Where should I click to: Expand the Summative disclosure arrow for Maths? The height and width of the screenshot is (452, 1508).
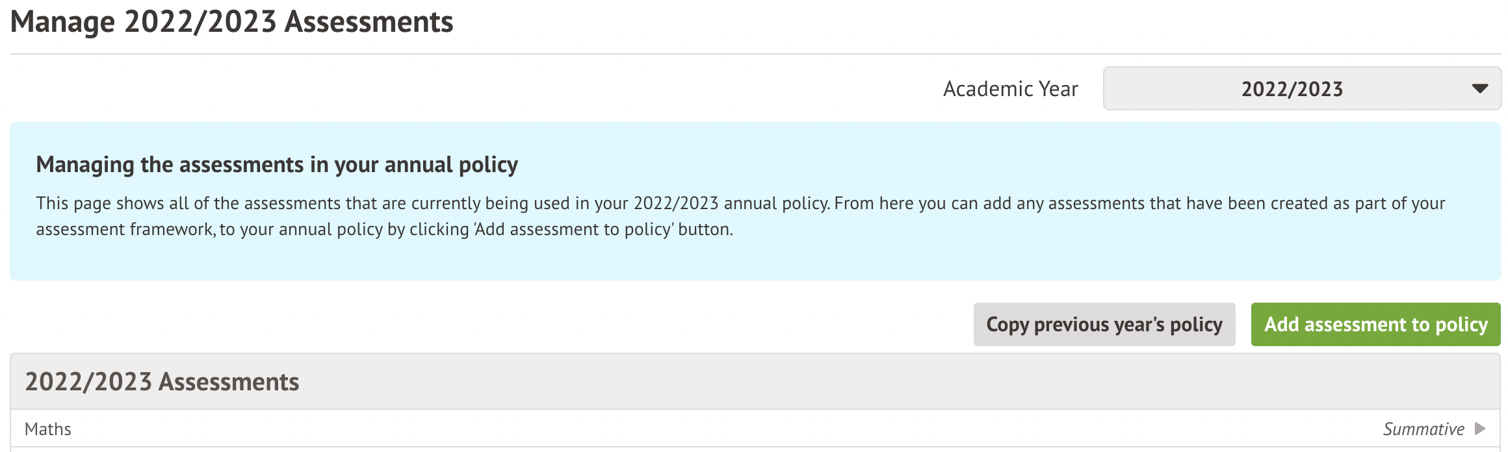[x=1481, y=429]
